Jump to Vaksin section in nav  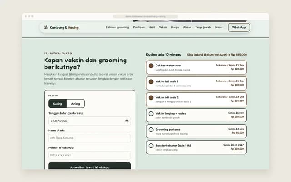(163, 27)
